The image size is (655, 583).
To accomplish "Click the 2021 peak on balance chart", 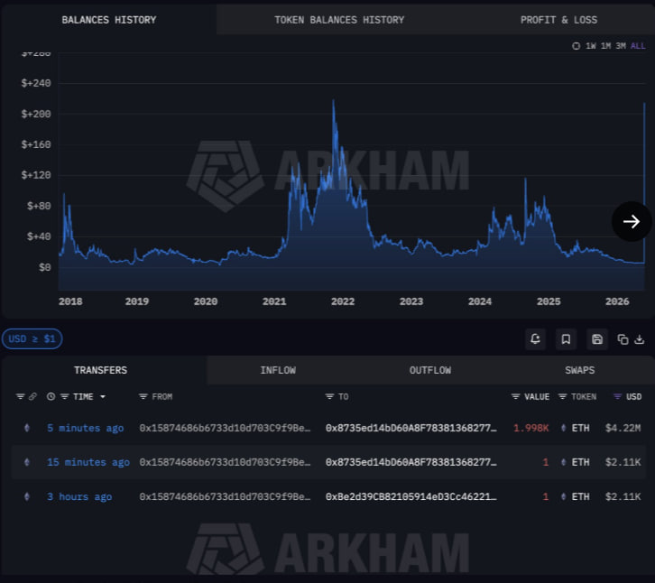I will [333, 101].
